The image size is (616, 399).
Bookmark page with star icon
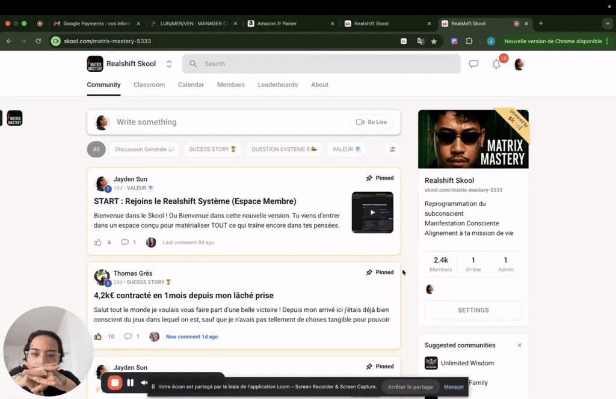point(434,41)
